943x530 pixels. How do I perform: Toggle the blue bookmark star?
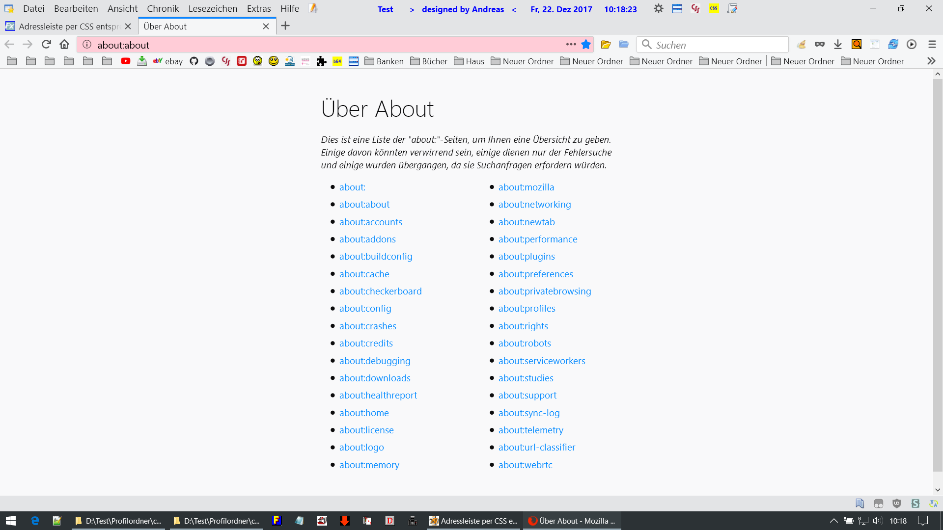pos(586,45)
